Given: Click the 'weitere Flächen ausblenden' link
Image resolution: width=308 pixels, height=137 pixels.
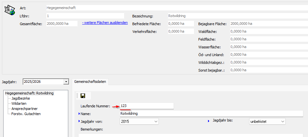Looking at the screenshot, I should [105, 23].
